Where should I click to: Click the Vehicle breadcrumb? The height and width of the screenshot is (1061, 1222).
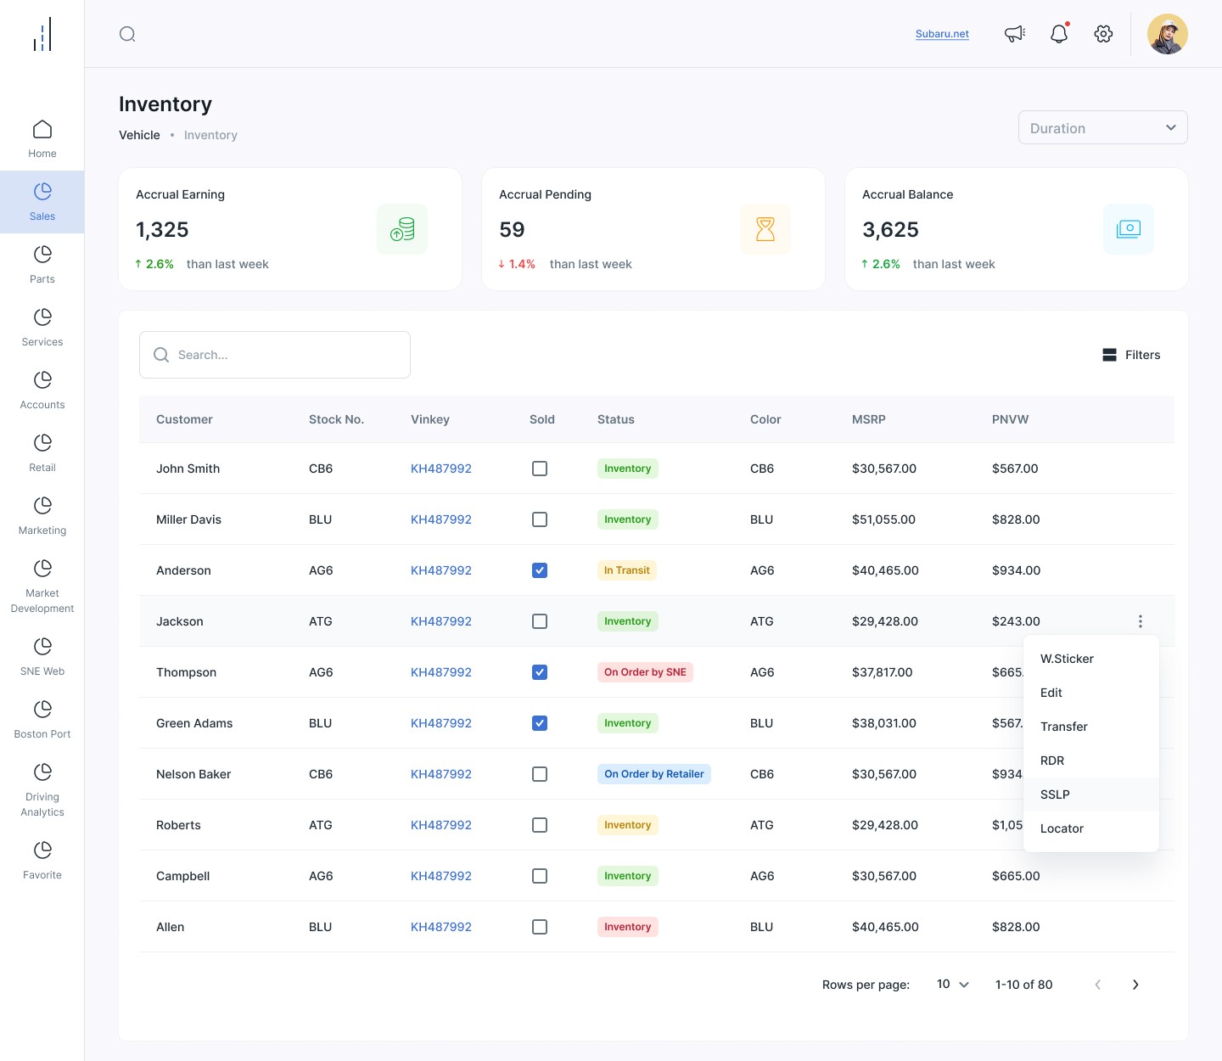[x=139, y=135]
